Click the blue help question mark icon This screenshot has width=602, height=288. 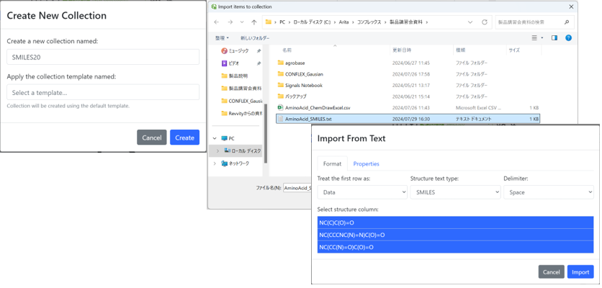click(x=568, y=38)
